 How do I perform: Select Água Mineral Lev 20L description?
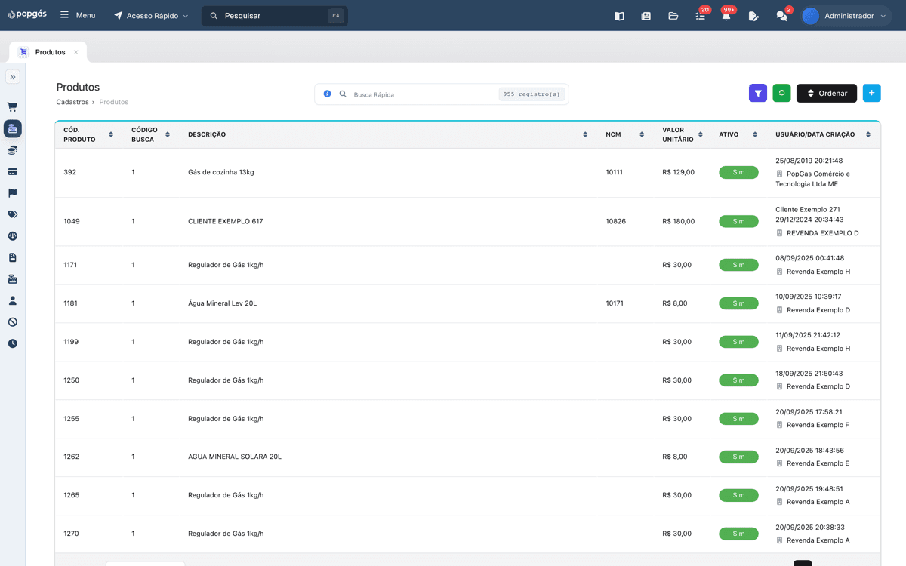point(223,303)
